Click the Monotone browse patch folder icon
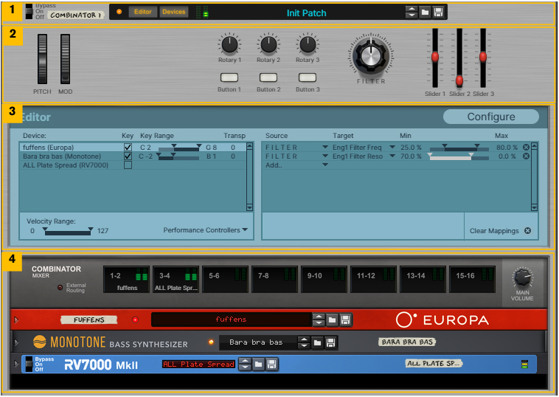Viewport: 559px width, 397px height. pos(317,342)
